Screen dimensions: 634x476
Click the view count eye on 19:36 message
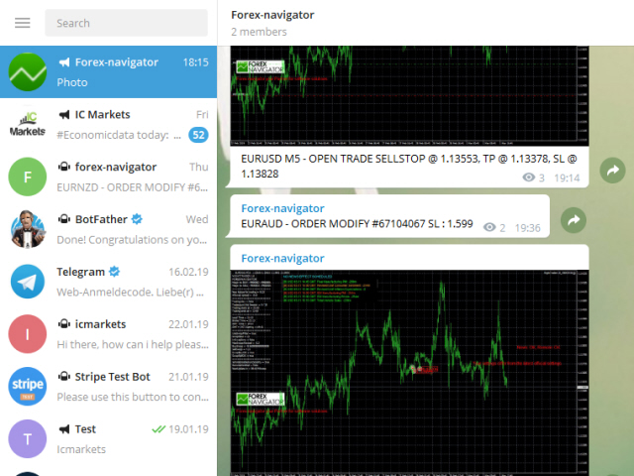pyautogui.click(x=489, y=227)
